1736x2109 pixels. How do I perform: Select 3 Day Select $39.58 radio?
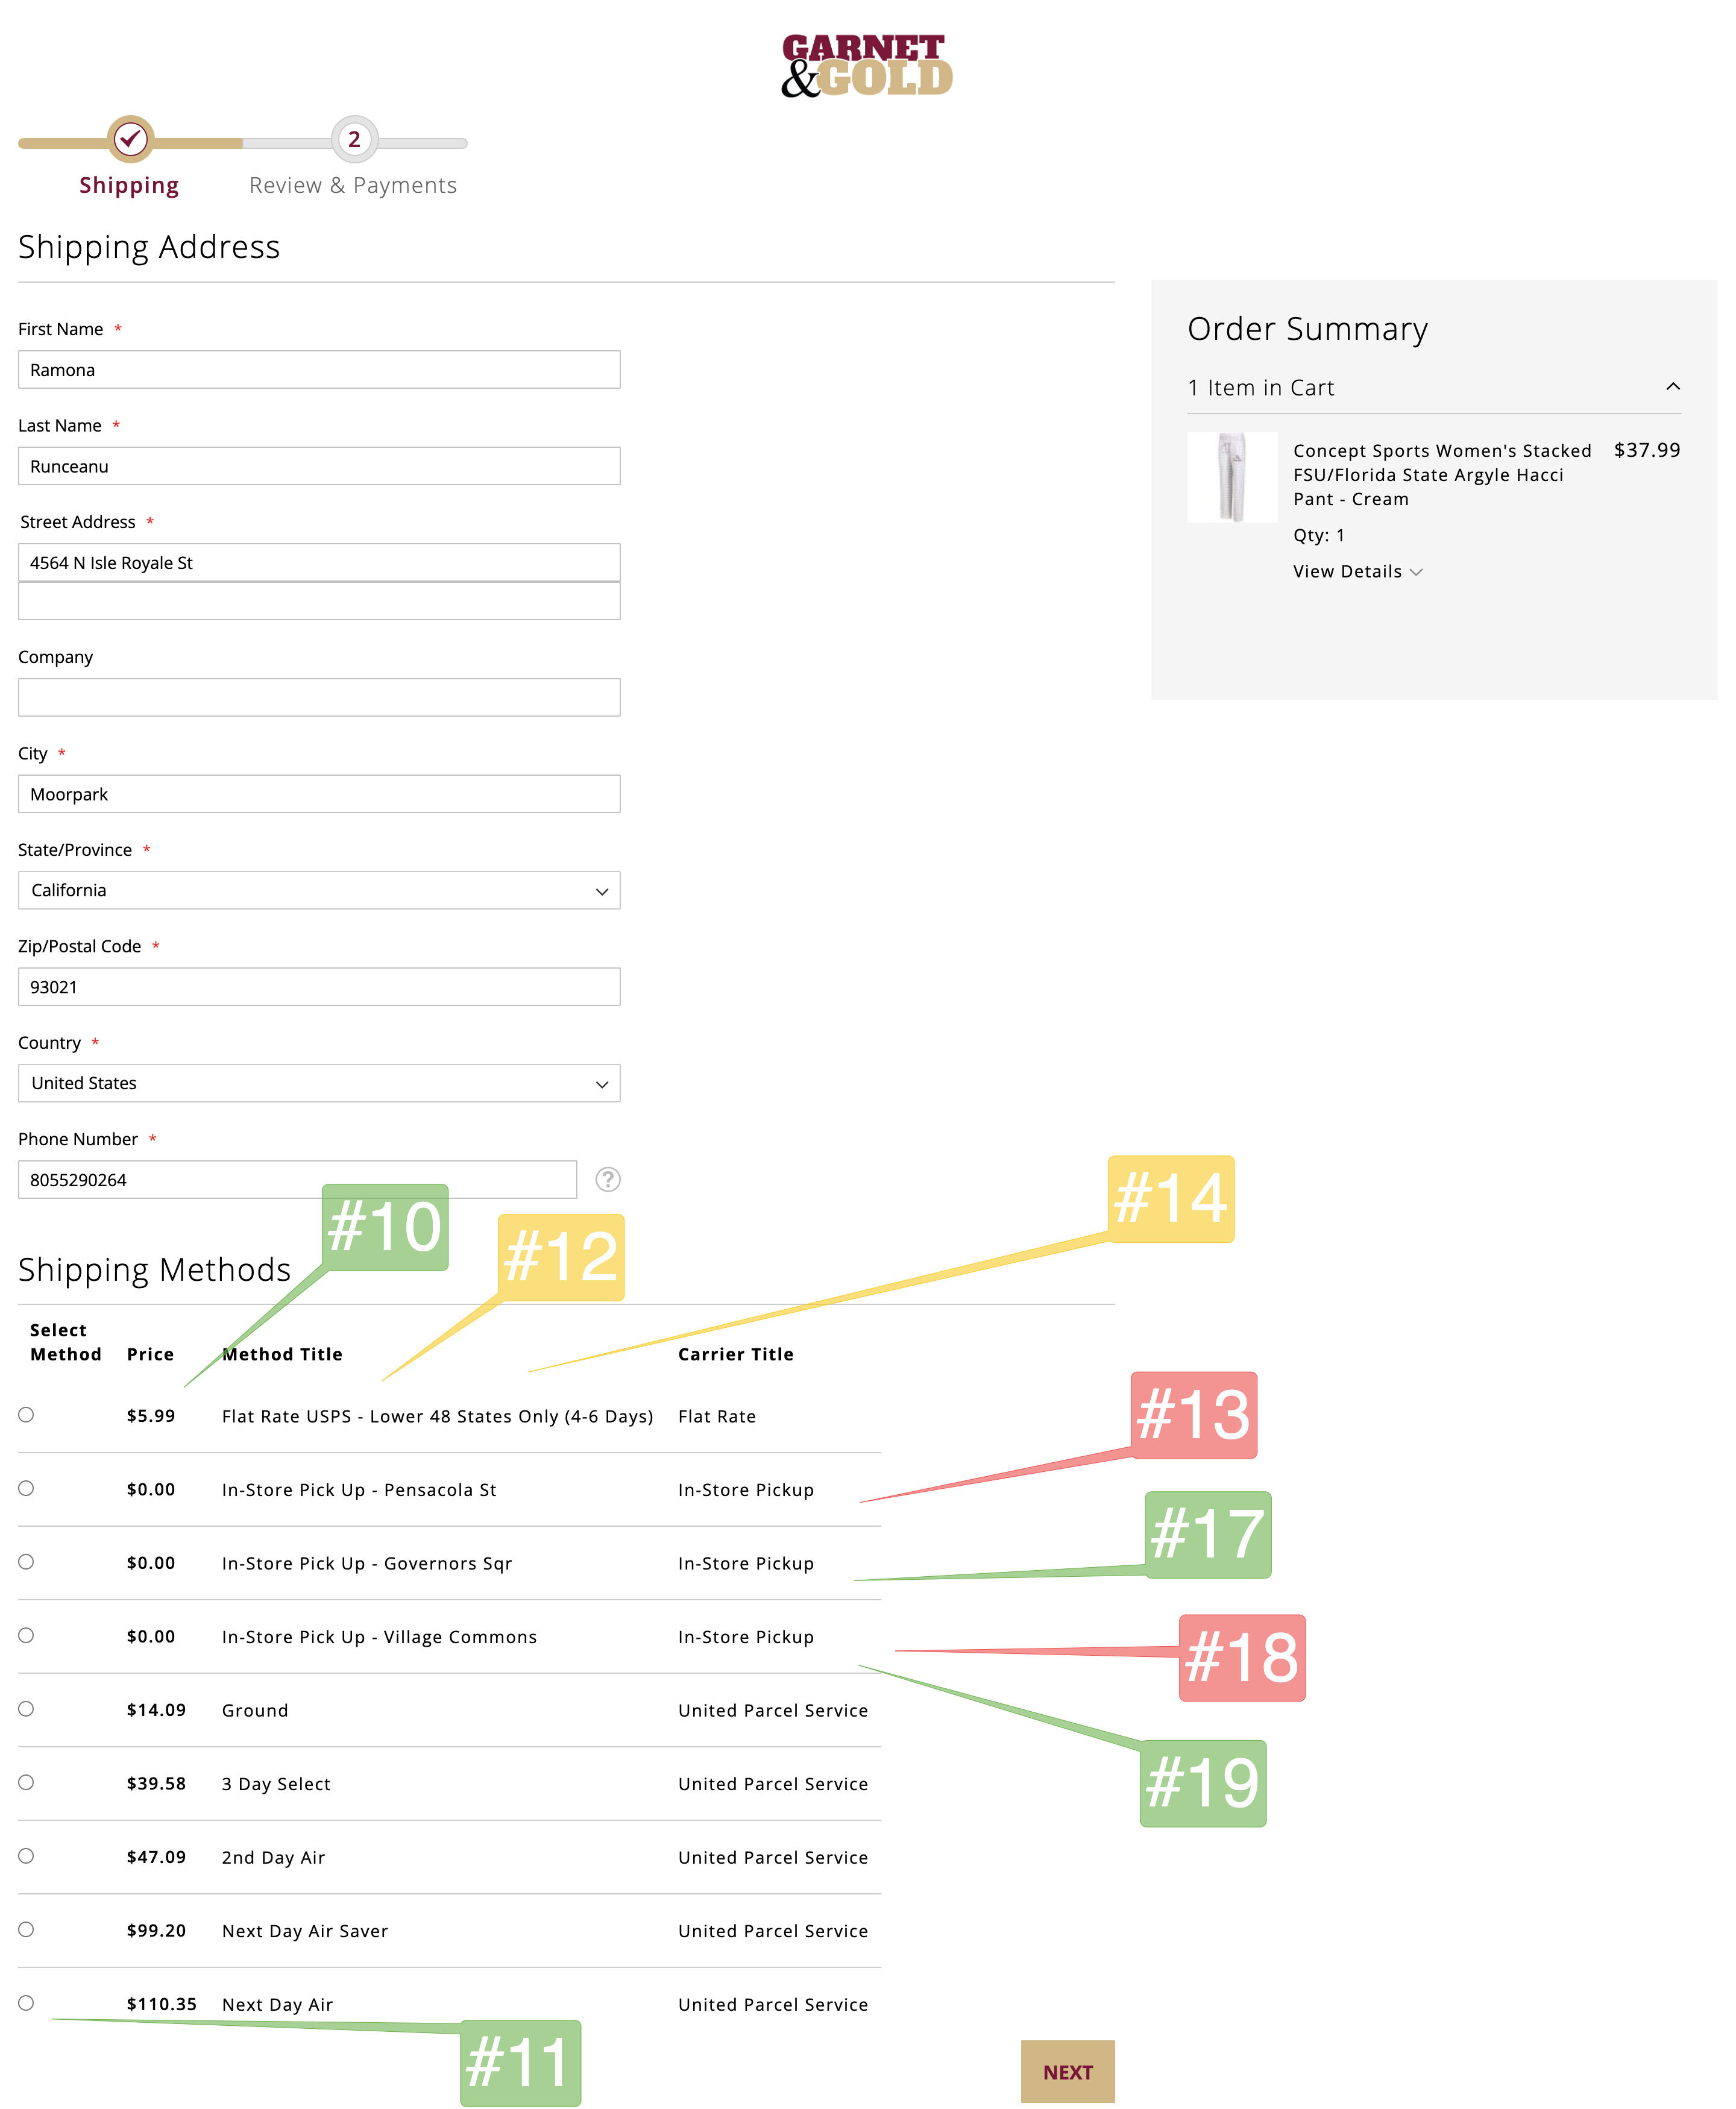coord(26,1782)
